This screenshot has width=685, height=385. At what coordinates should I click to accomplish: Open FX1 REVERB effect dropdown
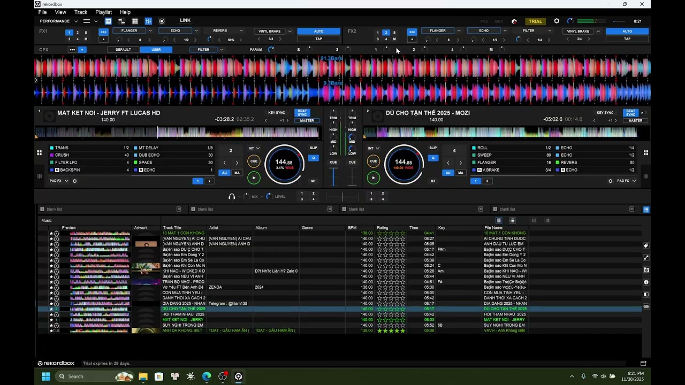pos(241,31)
